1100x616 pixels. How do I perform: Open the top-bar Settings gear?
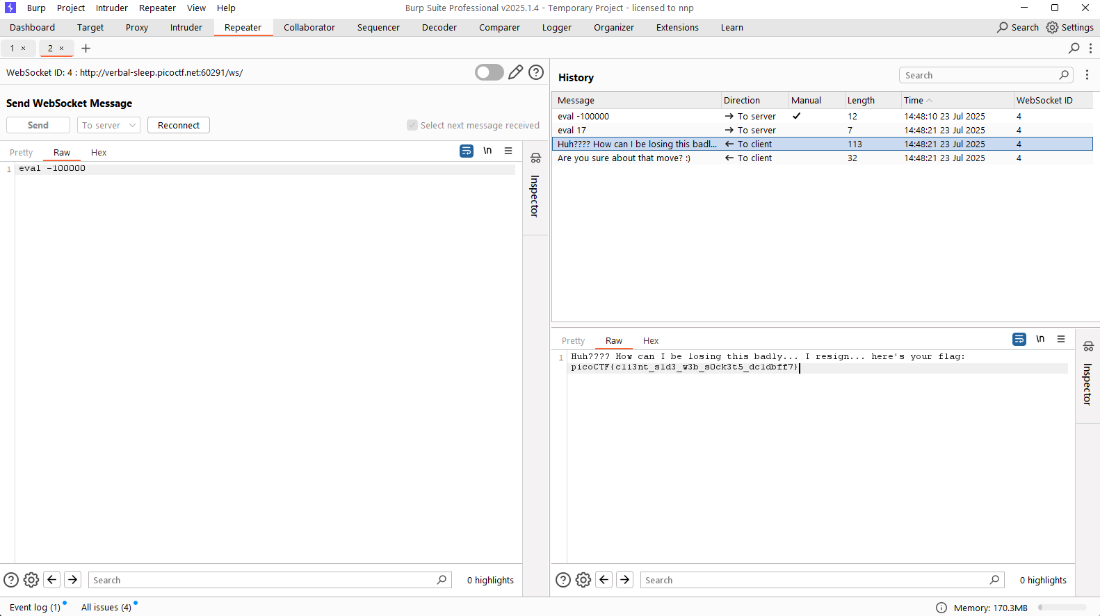point(1070,27)
